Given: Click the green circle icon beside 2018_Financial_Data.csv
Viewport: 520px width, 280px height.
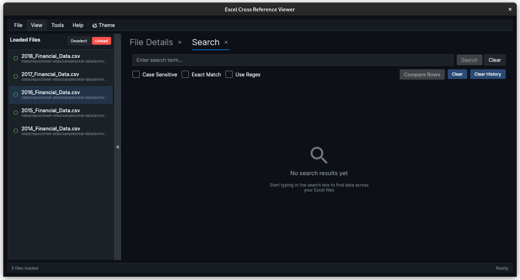Looking at the screenshot, I should (x=16, y=58).
